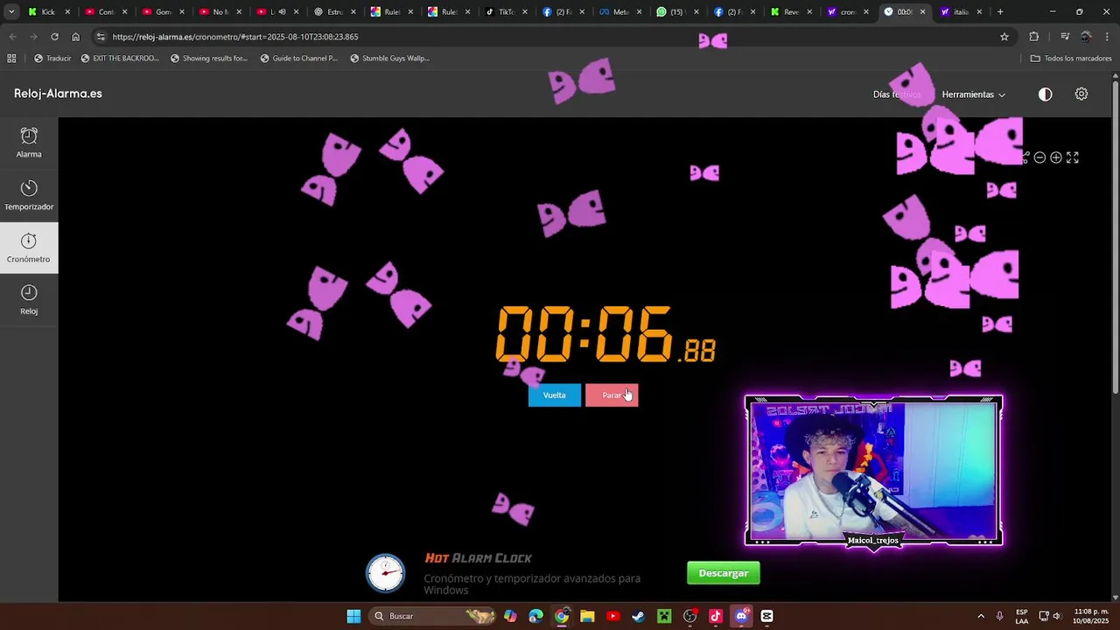Switch to the Meta browser tab

620,12
